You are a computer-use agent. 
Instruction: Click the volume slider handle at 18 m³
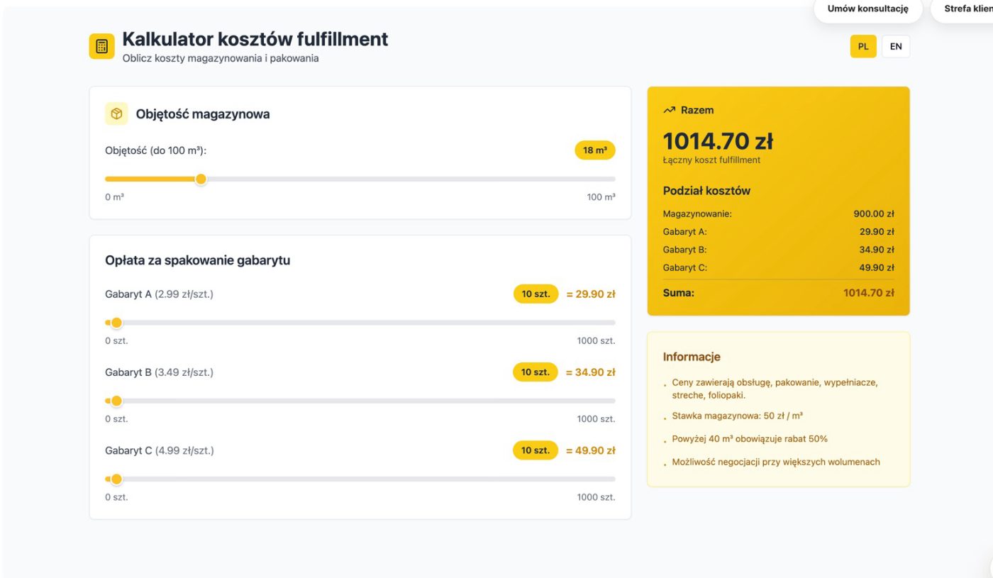pyautogui.click(x=201, y=179)
